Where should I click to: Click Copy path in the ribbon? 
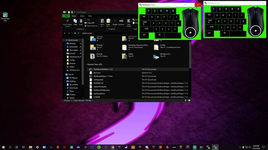tap(90, 23)
